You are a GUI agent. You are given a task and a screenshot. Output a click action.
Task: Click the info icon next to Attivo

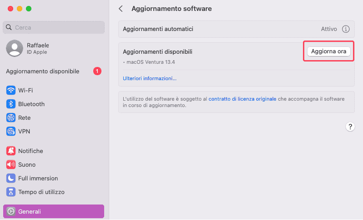tap(346, 29)
